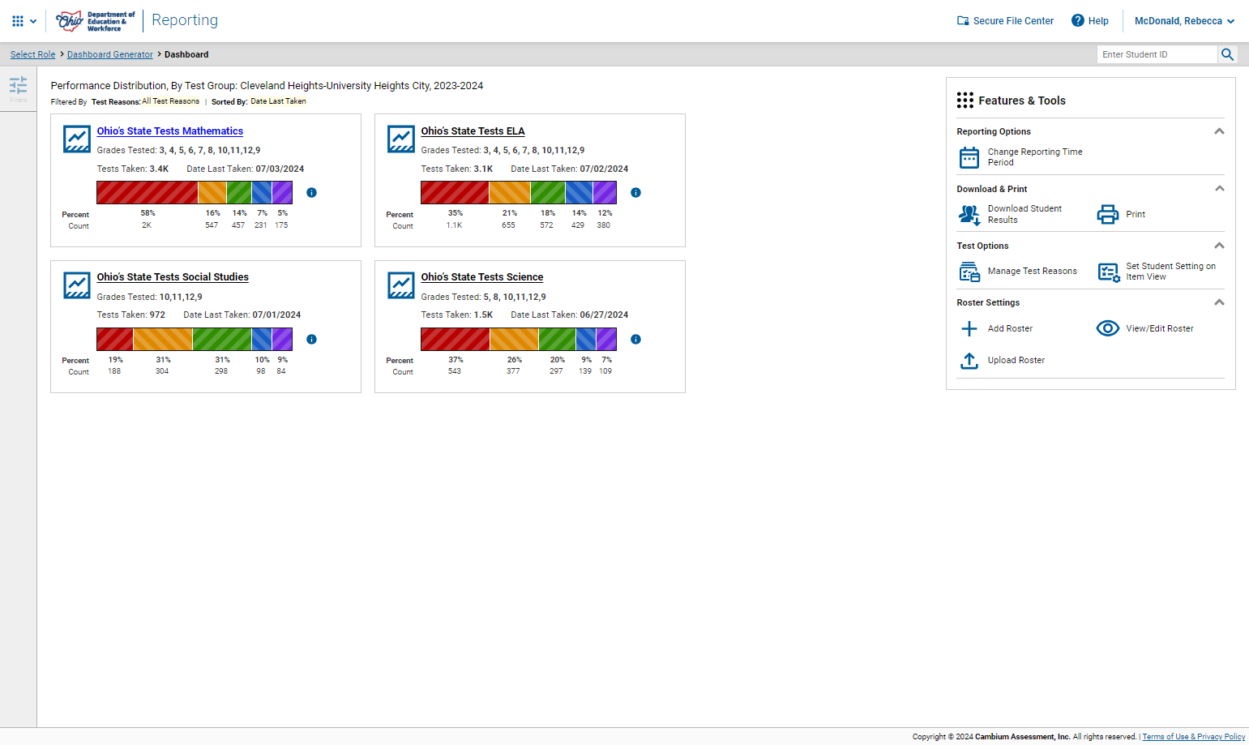Viewport: 1249px width, 745px height.
Task: Click the ELA chart icon
Action: 401,139
